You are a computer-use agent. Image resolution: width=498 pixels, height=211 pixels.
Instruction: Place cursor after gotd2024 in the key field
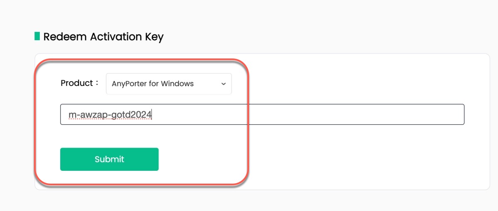(x=152, y=114)
